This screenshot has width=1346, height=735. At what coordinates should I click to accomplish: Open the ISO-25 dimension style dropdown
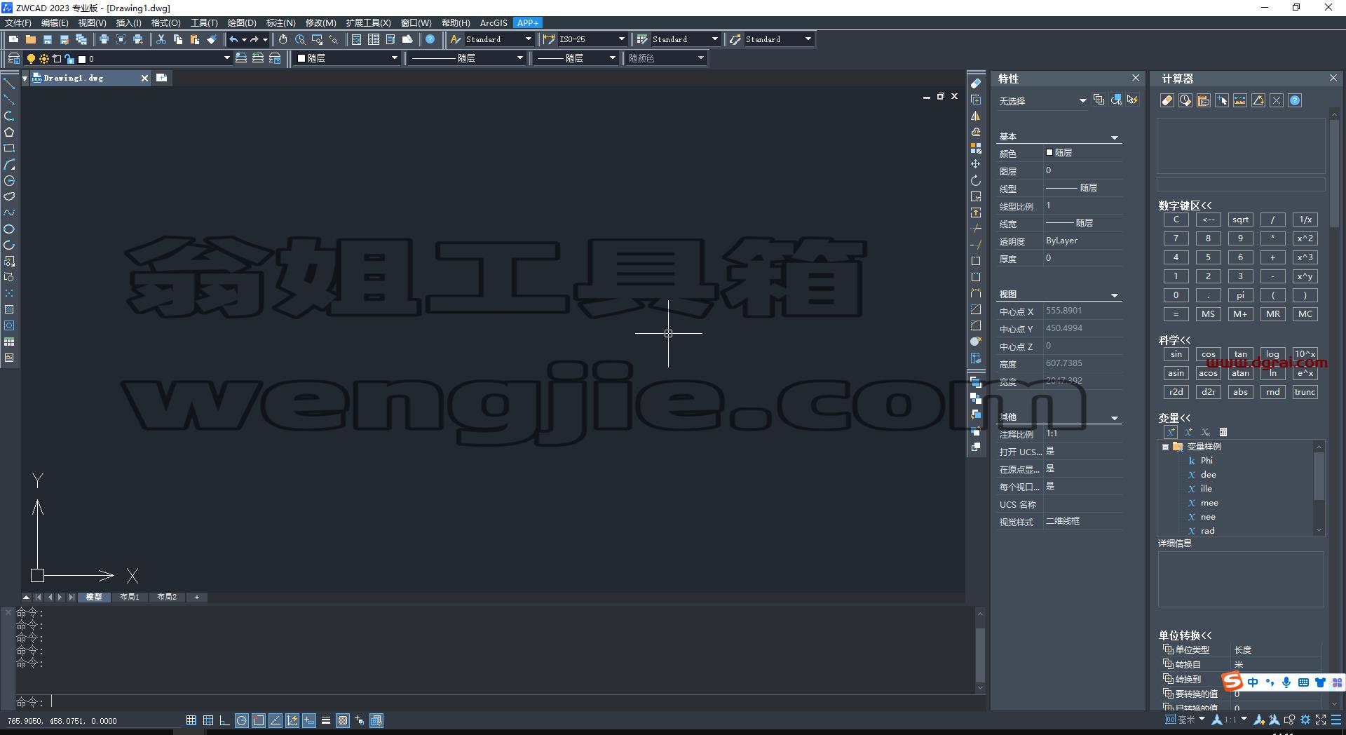pyautogui.click(x=622, y=39)
